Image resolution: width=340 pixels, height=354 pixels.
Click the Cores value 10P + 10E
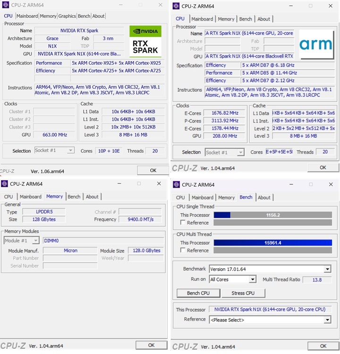click(109, 151)
